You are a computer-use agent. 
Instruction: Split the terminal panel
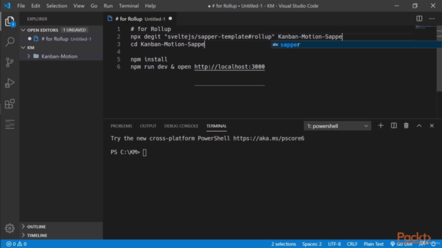point(394,125)
